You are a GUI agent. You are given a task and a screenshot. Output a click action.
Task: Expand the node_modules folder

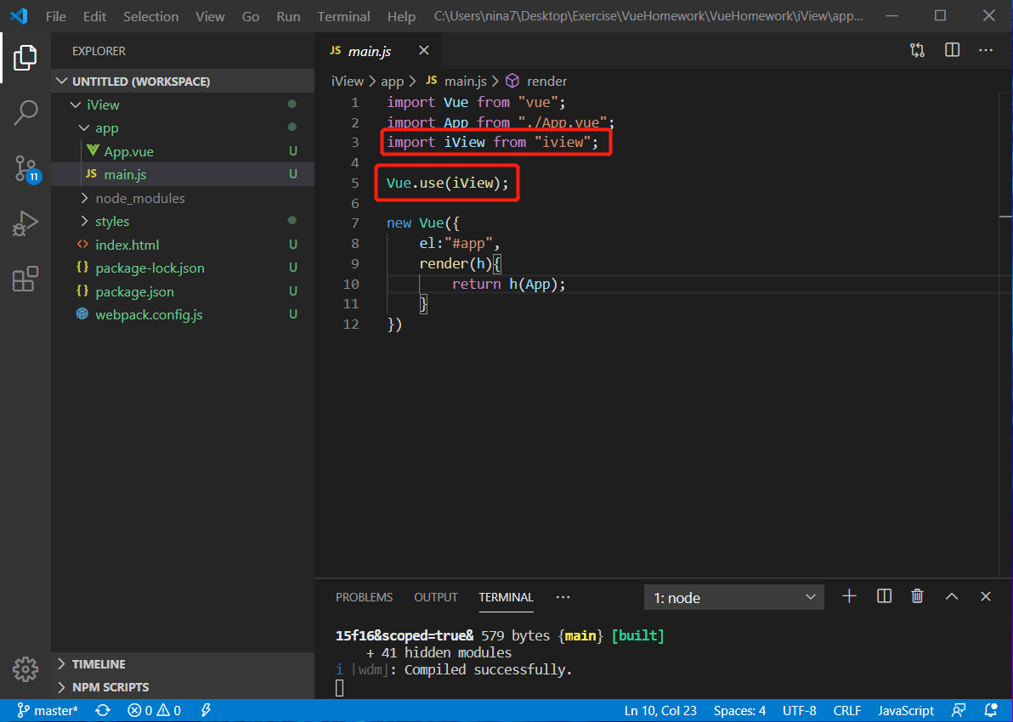click(183, 198)
